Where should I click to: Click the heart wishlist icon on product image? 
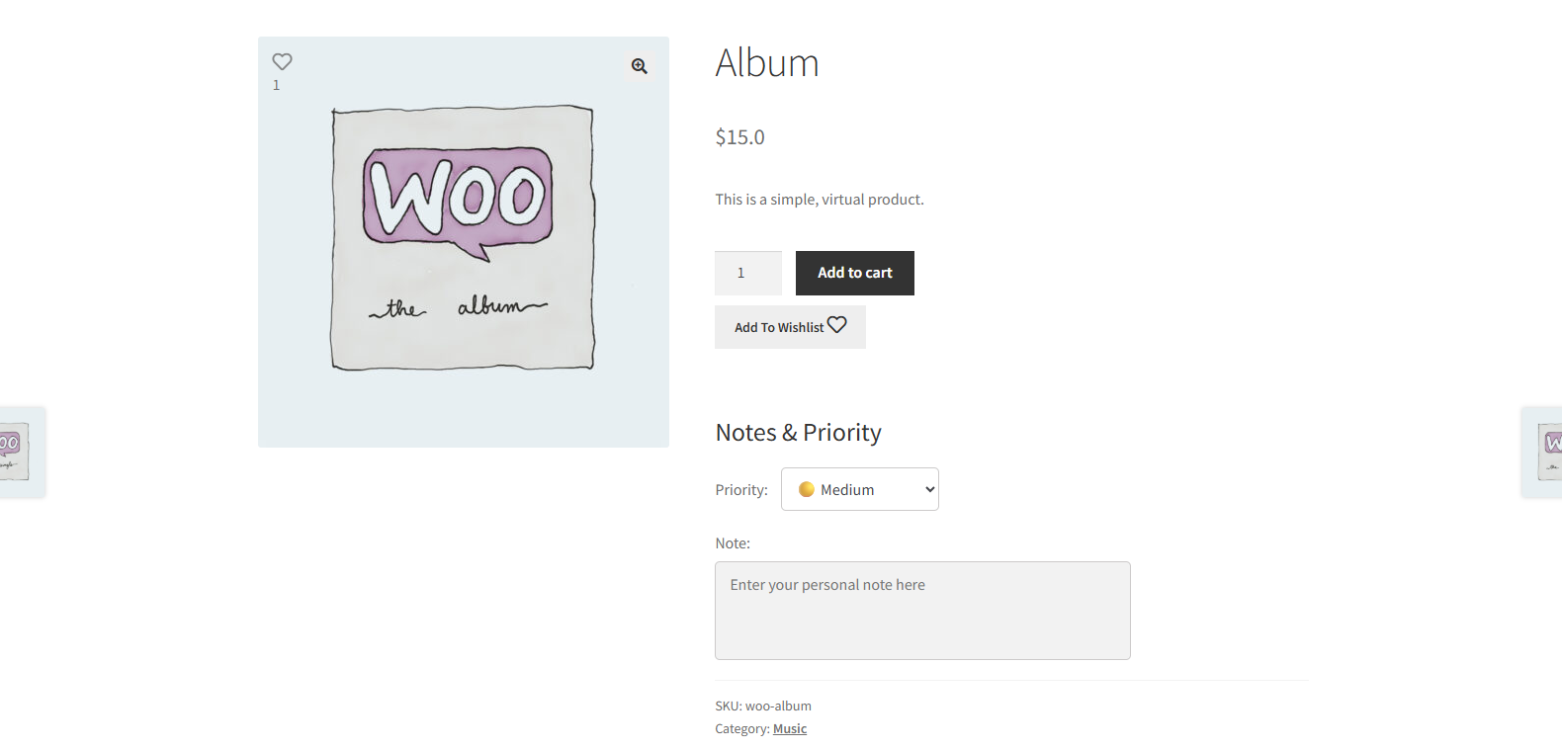282,61
